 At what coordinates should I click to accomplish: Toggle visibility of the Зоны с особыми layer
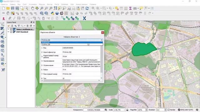pyautogui.click(x=11, y=29)
